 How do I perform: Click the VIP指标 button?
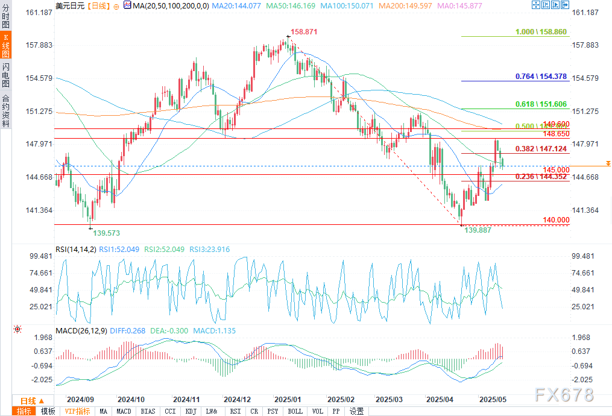coord(77,411)
